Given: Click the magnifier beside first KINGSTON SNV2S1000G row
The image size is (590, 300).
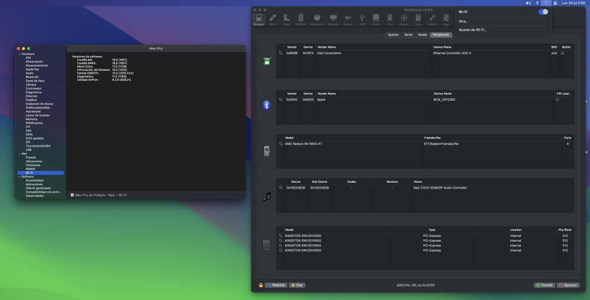Looking at the screenshot, I should (x=280, y=236).
